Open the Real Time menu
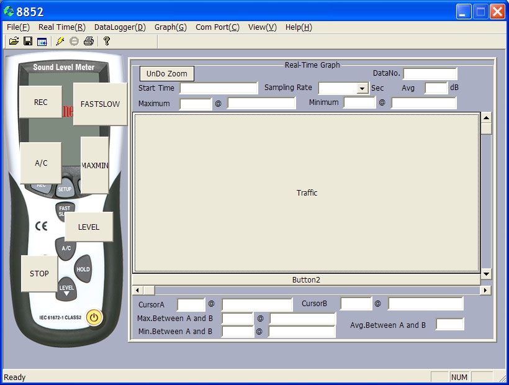This screenshot has height=385, width=509. coord(61,27)
